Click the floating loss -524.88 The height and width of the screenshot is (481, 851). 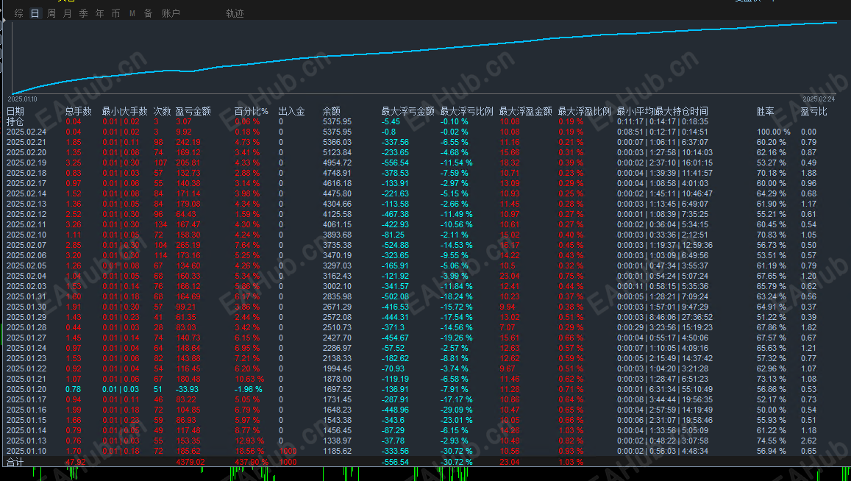(395, 246)
